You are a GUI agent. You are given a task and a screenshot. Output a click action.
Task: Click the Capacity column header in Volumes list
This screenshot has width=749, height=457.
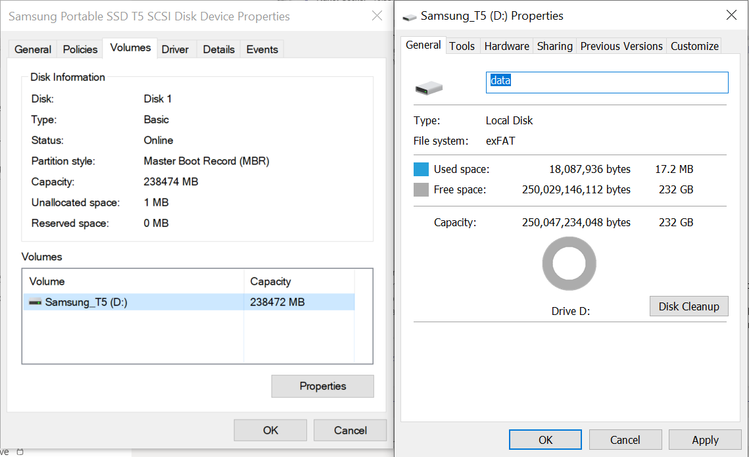(x=299, y=281)
